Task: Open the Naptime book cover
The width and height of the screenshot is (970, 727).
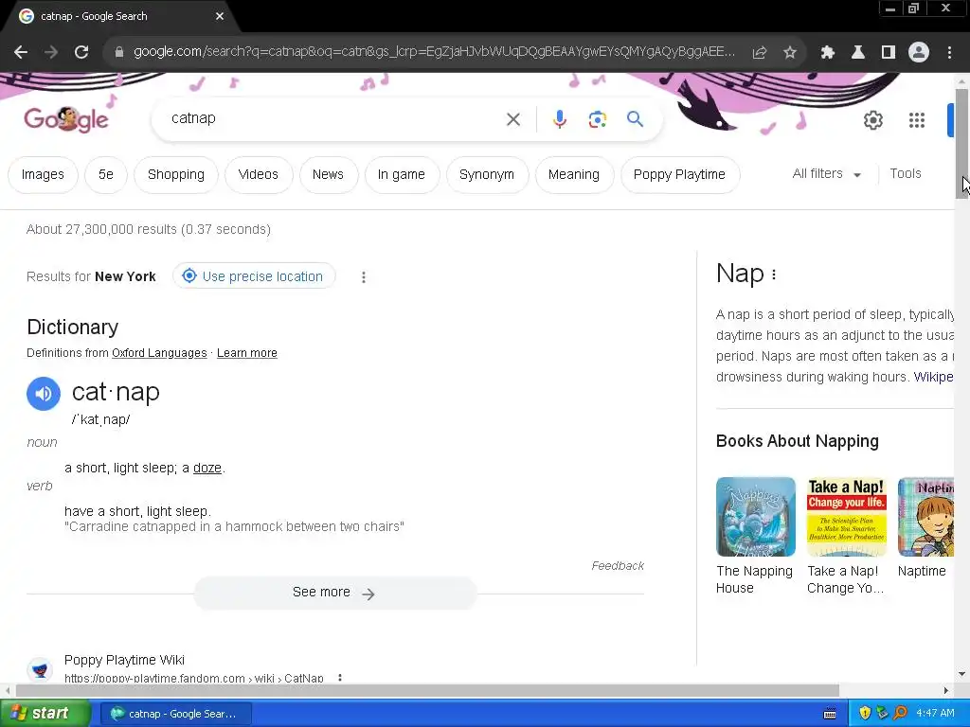Action: 925,517
